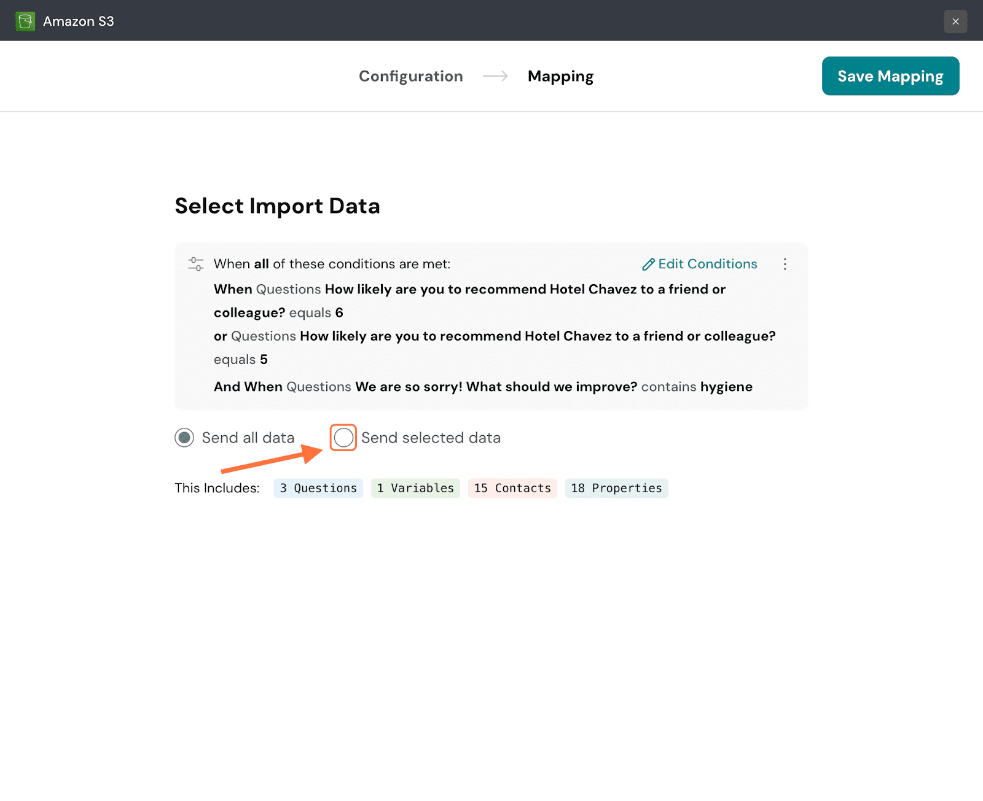Click the arrow between Configuration and Mapping
The width and height of the screenshot is (983, 801).
pyautogui.click(x=495, y=76)
